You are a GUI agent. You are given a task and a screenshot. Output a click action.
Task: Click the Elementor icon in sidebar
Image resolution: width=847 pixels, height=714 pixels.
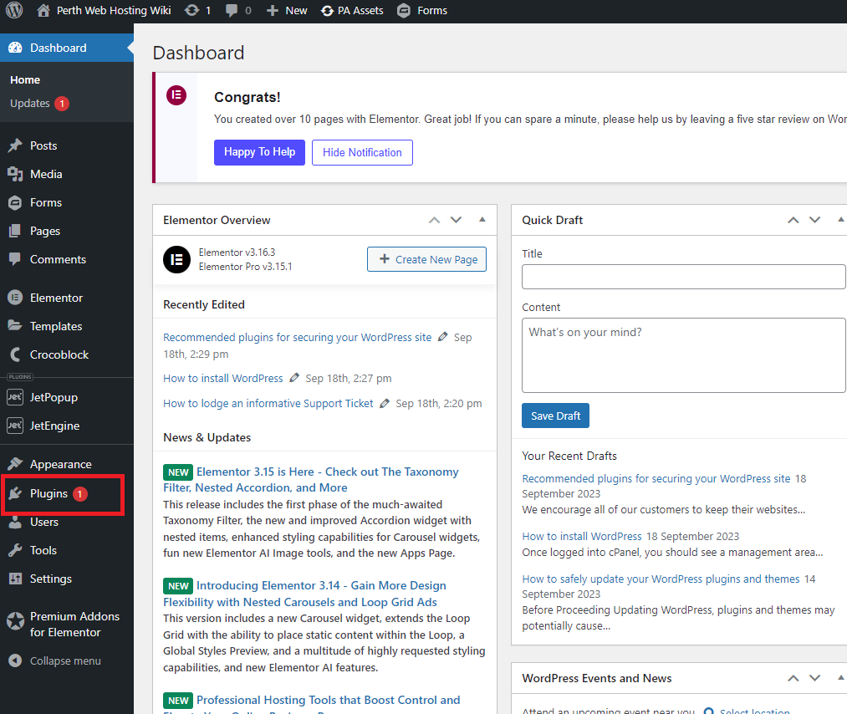point(15,298)
